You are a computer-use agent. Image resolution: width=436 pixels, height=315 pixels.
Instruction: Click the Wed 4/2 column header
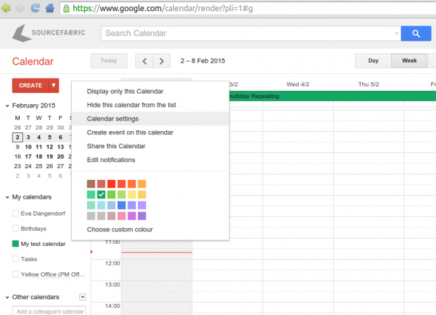pyautogui.click(x=297, y=84)
